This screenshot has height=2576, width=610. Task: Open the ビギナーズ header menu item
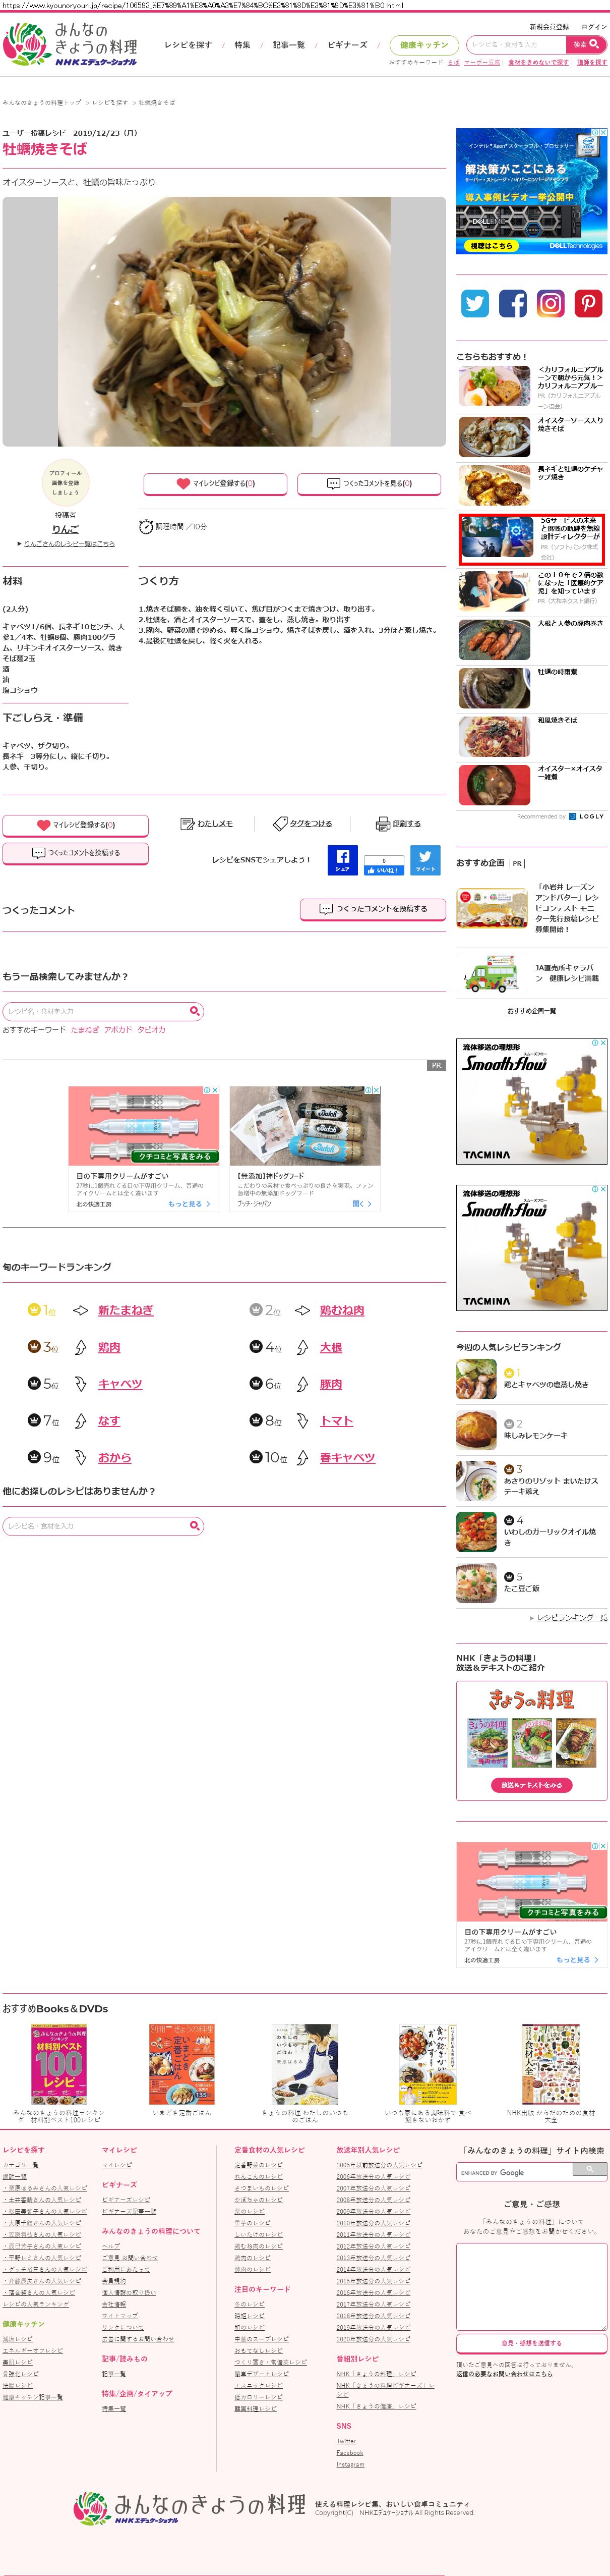point(347,45)
